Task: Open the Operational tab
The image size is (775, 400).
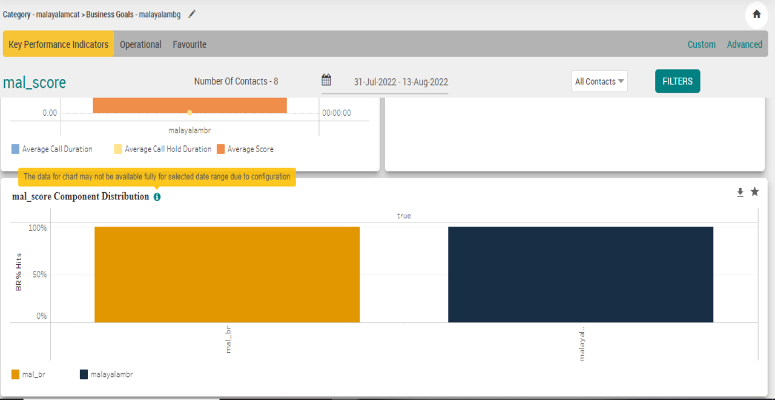Action: (140, 44)
